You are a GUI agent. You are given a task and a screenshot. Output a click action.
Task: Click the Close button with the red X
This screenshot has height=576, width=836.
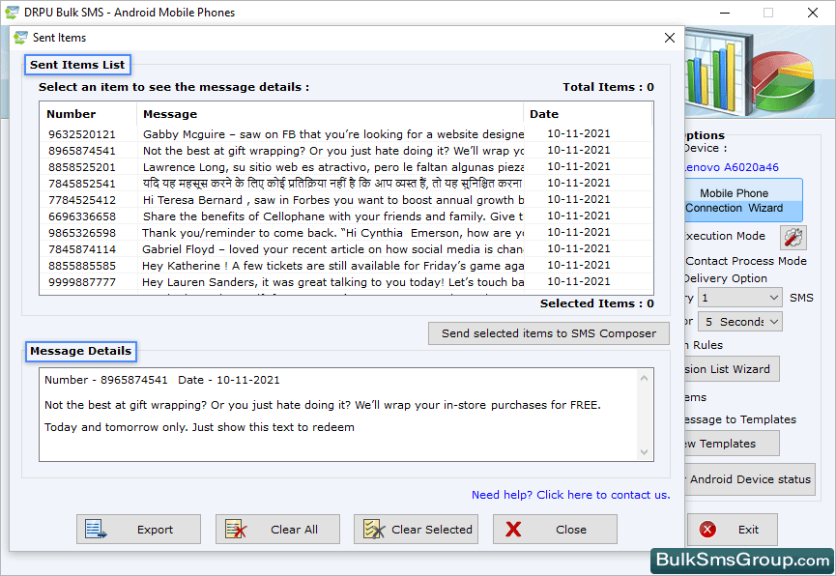click(555, 529)
